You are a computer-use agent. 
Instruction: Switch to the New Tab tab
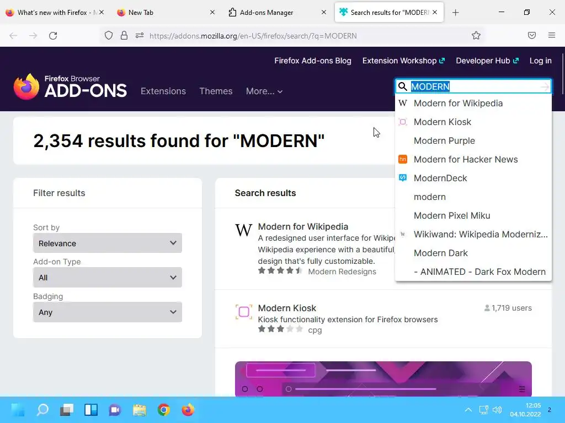(166, 13)
